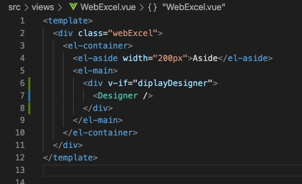
Task: Click line number 12 in gutter
Action: [20, 158]
